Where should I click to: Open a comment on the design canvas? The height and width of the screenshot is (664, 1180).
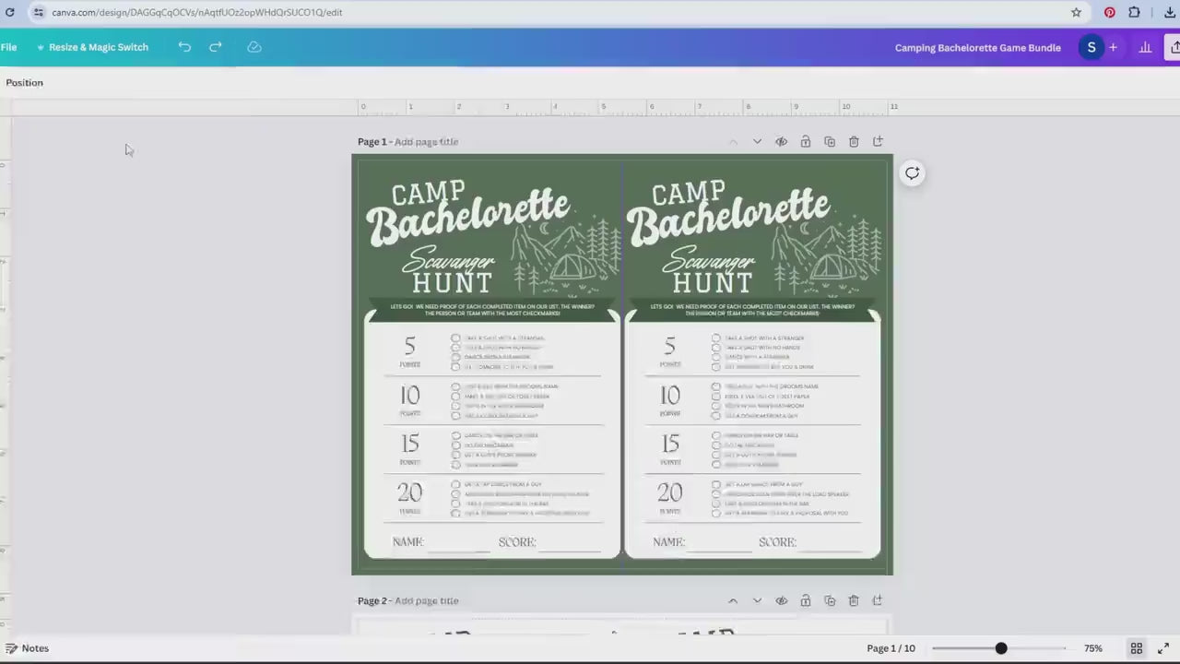912,172
